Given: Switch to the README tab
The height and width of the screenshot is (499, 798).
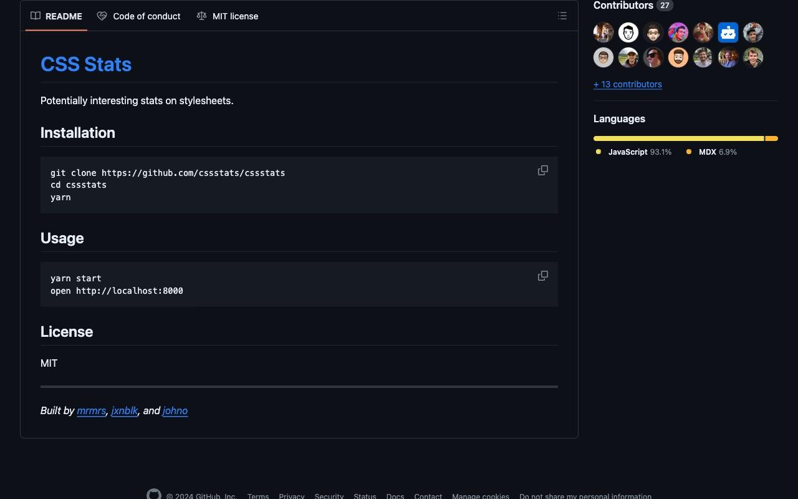Looking at the screenshot, I should pyautogui.click(x=56, y=16).
